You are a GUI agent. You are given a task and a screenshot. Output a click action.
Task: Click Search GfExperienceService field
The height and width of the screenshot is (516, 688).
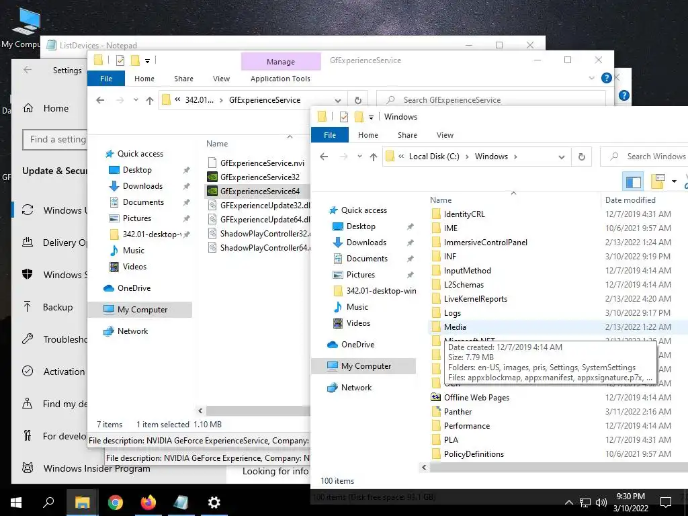[x=491, y=100]
